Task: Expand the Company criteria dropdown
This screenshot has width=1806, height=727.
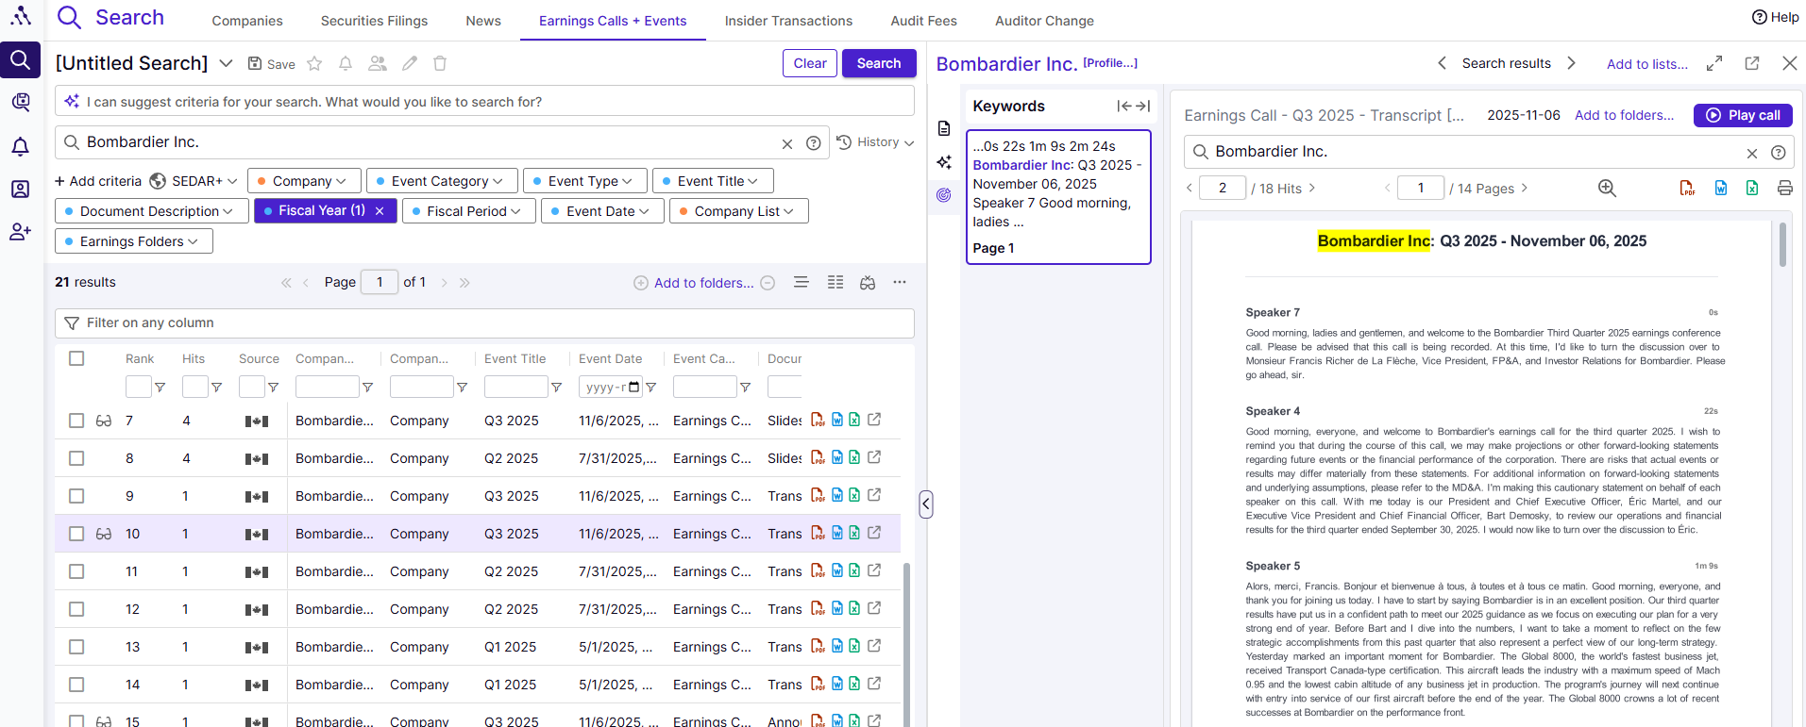Action: click(304, 181)
